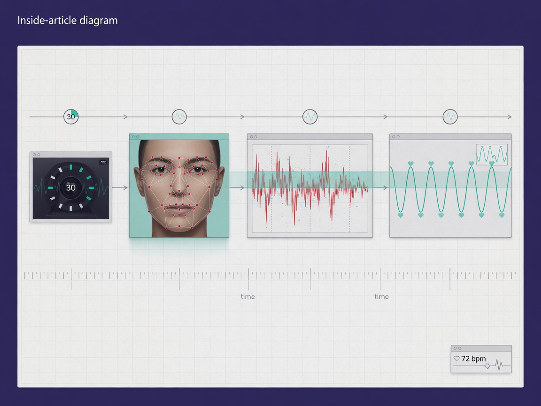Click the Inside-article diagram heading
541x406 pixels.
(68, 20)
